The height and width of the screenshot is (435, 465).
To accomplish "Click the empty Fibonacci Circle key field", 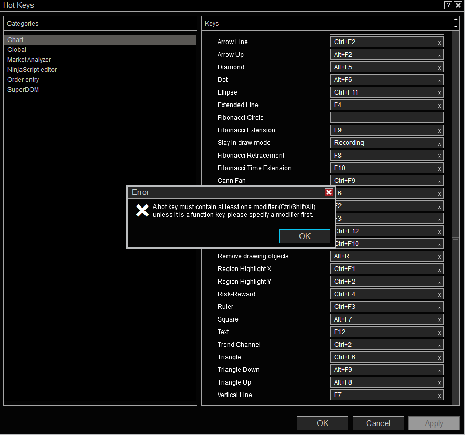I will (x=387, y=118).
